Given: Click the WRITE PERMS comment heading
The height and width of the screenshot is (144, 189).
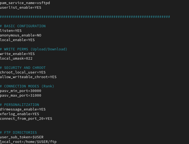Looking at the screenshot, I should pos(34,49).
